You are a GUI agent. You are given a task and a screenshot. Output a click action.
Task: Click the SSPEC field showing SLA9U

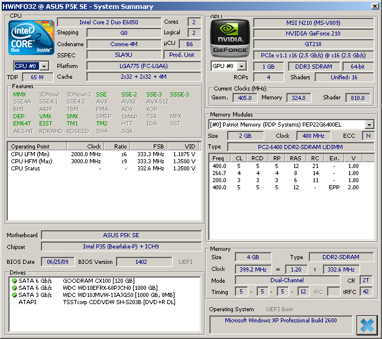click(x=124, y=55)
